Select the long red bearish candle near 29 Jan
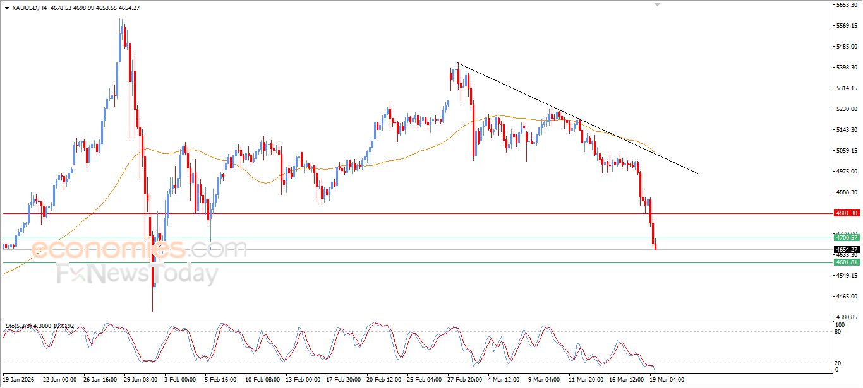 [x=152, y=271]
